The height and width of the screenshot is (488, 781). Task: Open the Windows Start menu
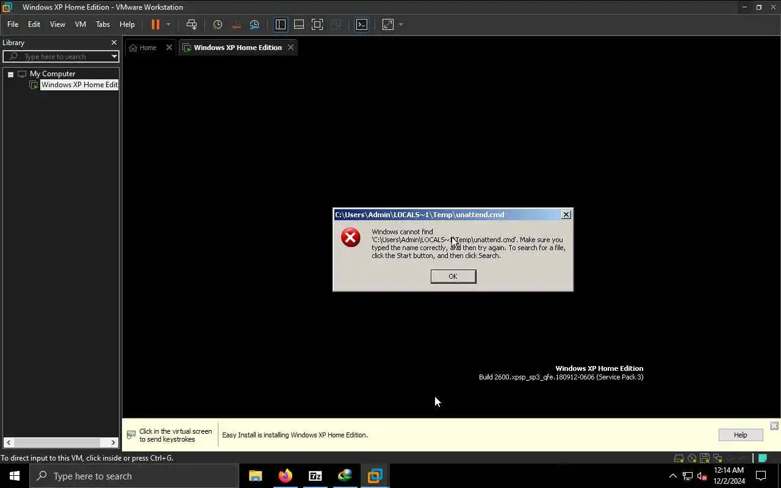click(x=15, y=476)
